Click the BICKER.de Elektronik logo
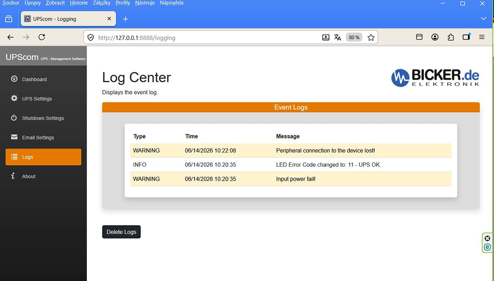Image resolution: width=494 pixels, height=281 pixels. (435, 78)
